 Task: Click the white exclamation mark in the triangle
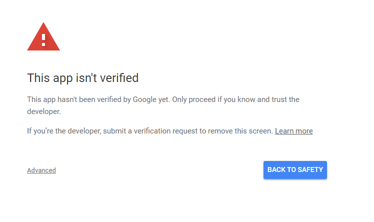click(x=43, y=38)
